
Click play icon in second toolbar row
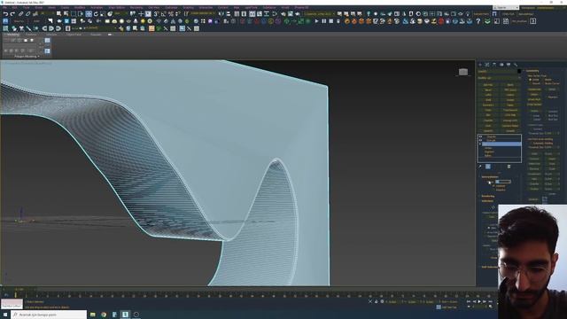coord(316,21)
